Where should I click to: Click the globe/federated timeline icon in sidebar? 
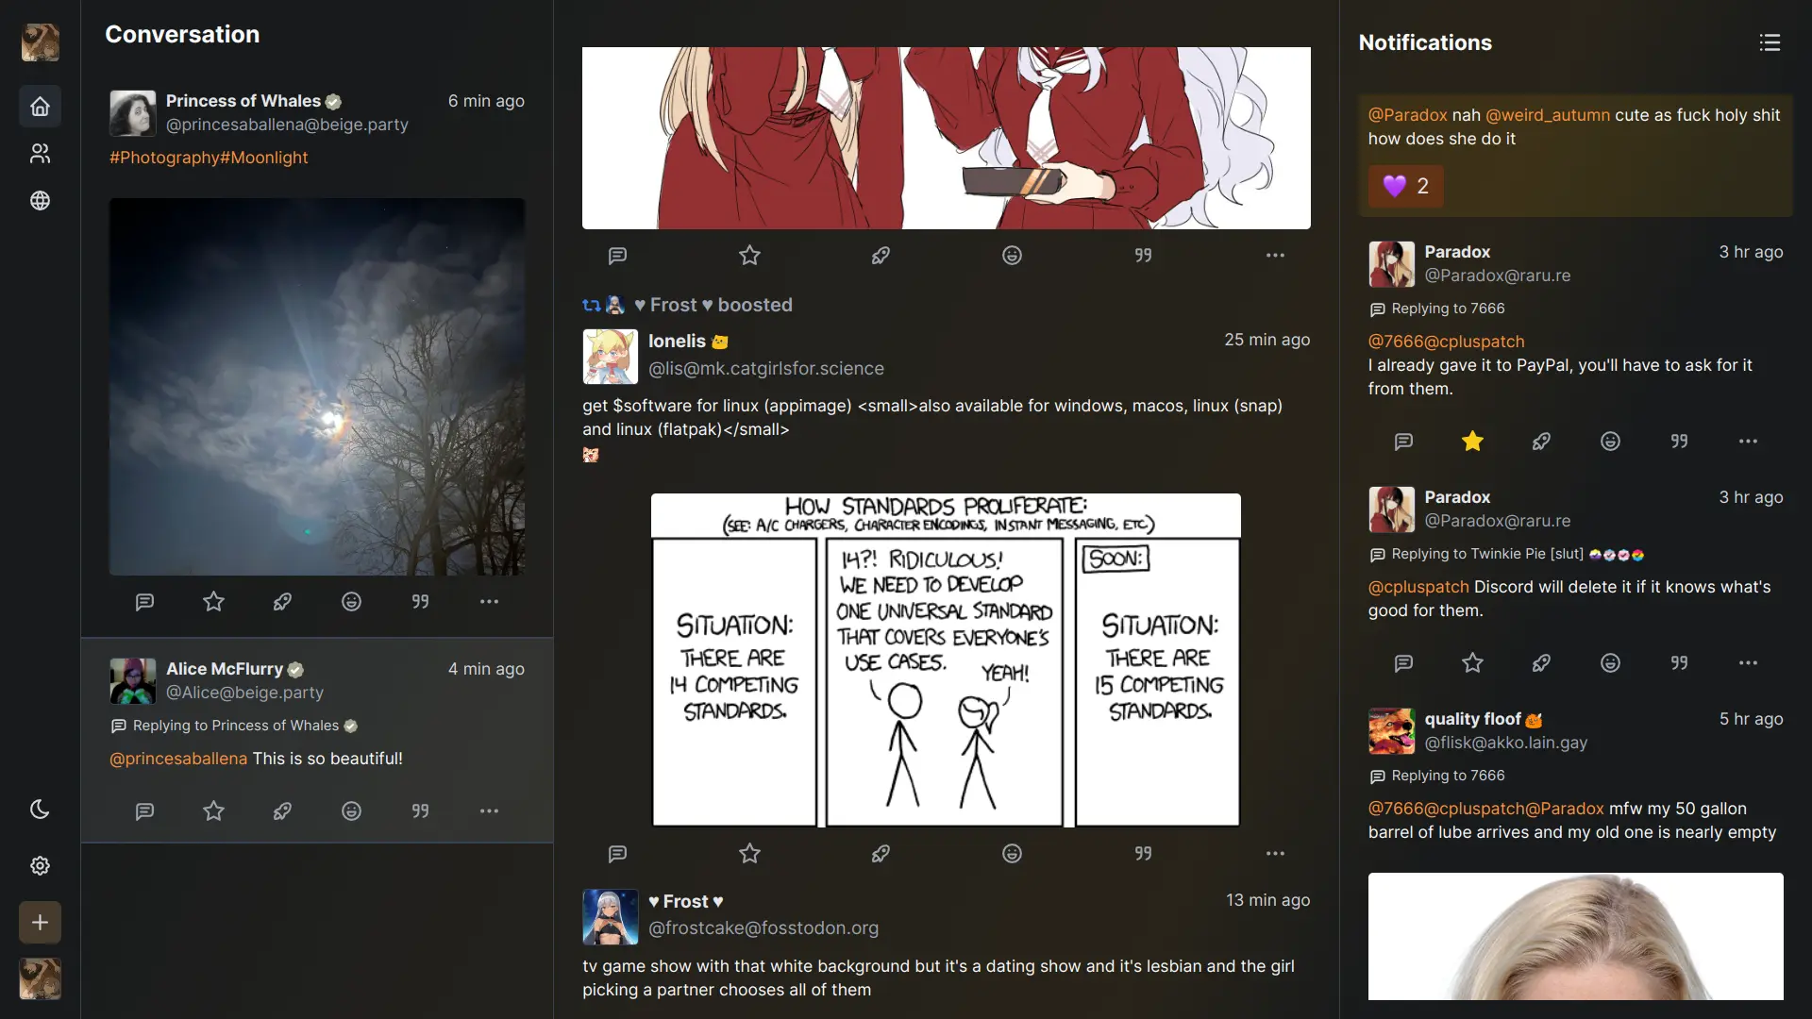[40, 202]
